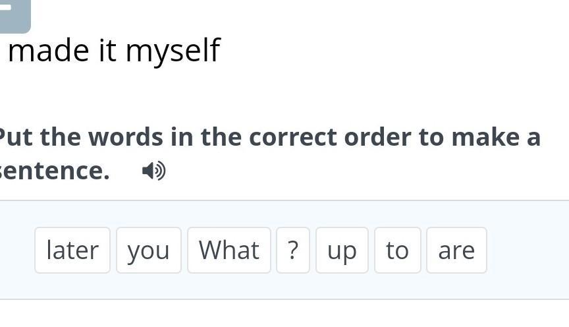Click the gray button at top-left corner
Image resolution: width=569 pixels, height=327 pixels.
[x=14, y=15]
